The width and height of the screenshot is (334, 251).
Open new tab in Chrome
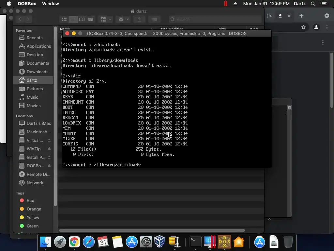pyautogui.click(x=301, y=16)
